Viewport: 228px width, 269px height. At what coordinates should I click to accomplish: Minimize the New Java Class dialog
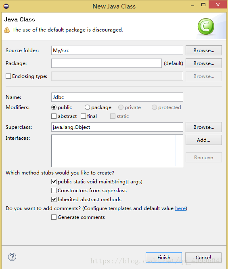click(x=192, y=5)
